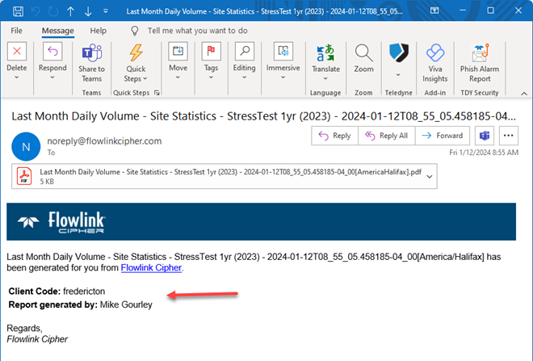
Task: Click the Tell me what you want field
Action: click(198, 31)
